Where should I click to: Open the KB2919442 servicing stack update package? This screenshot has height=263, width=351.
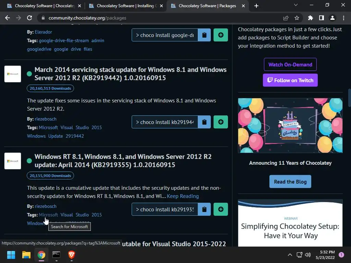(x=130, y=74)
